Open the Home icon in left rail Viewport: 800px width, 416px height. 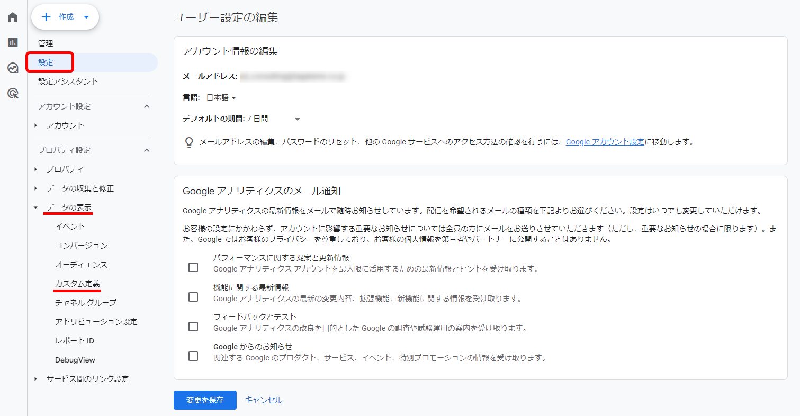tap(13, 17)
